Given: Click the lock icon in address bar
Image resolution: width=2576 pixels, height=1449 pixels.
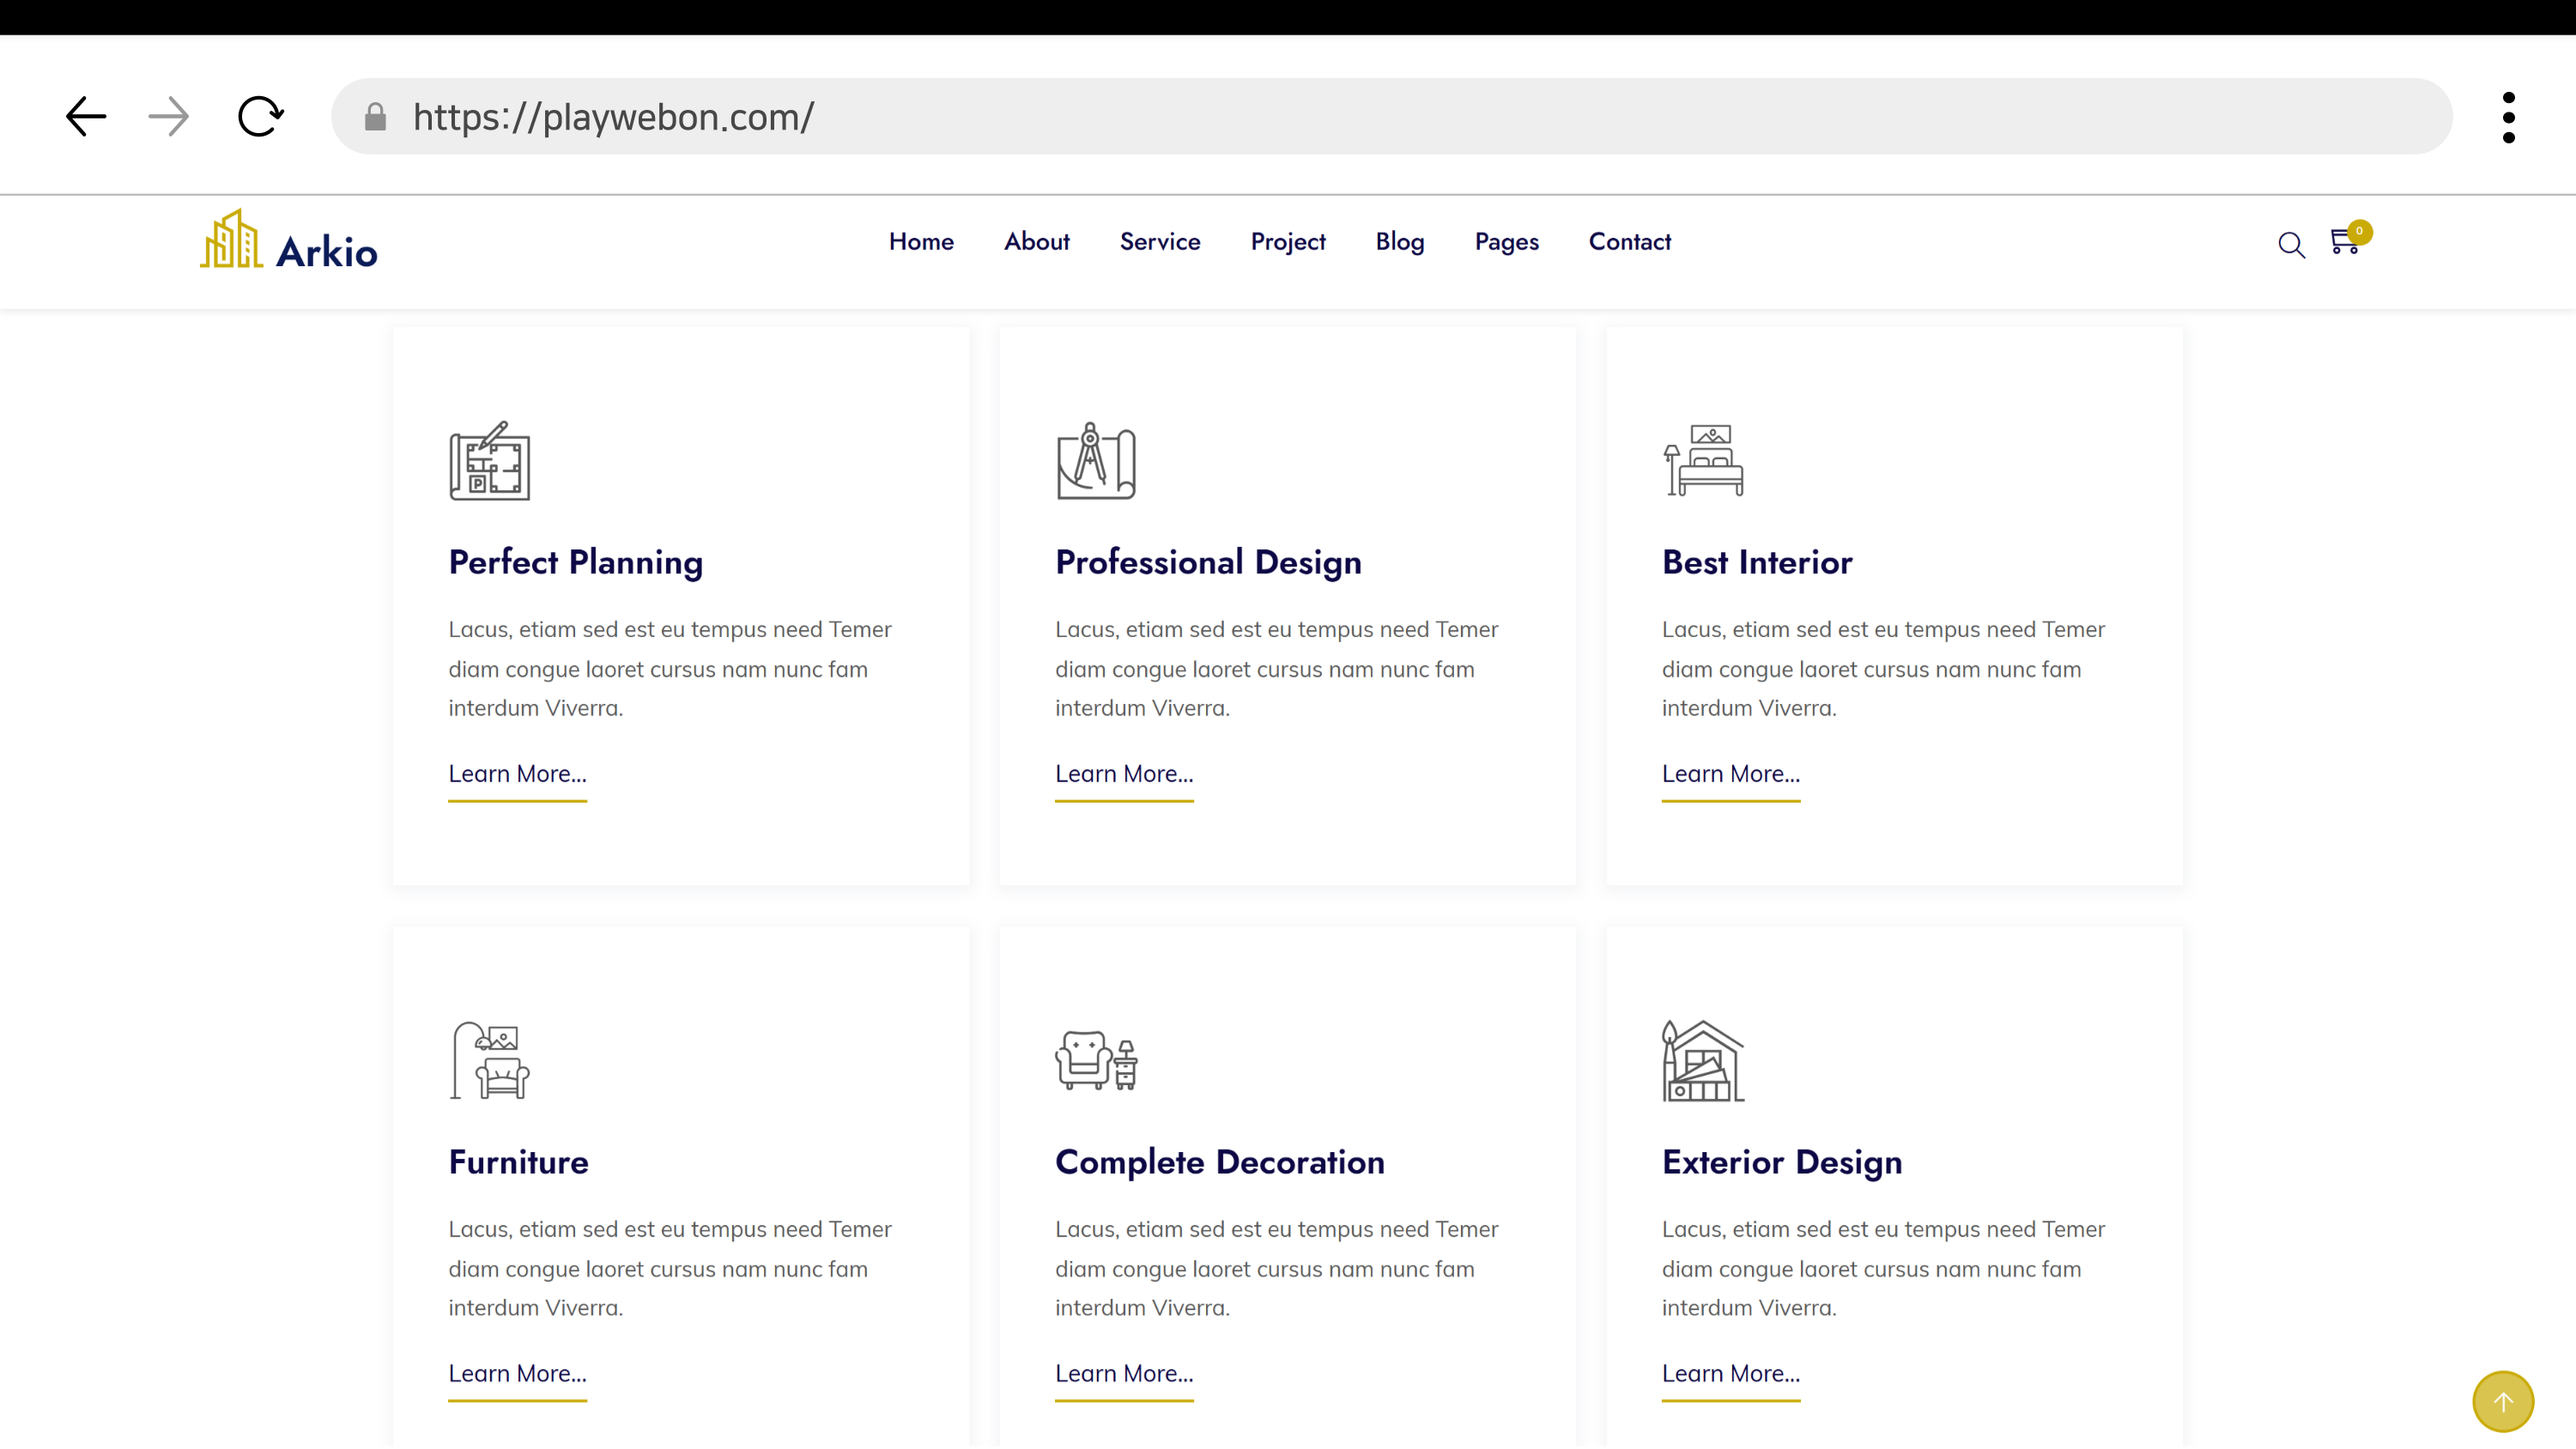Looking at the screenshot, I should [376, 117].
